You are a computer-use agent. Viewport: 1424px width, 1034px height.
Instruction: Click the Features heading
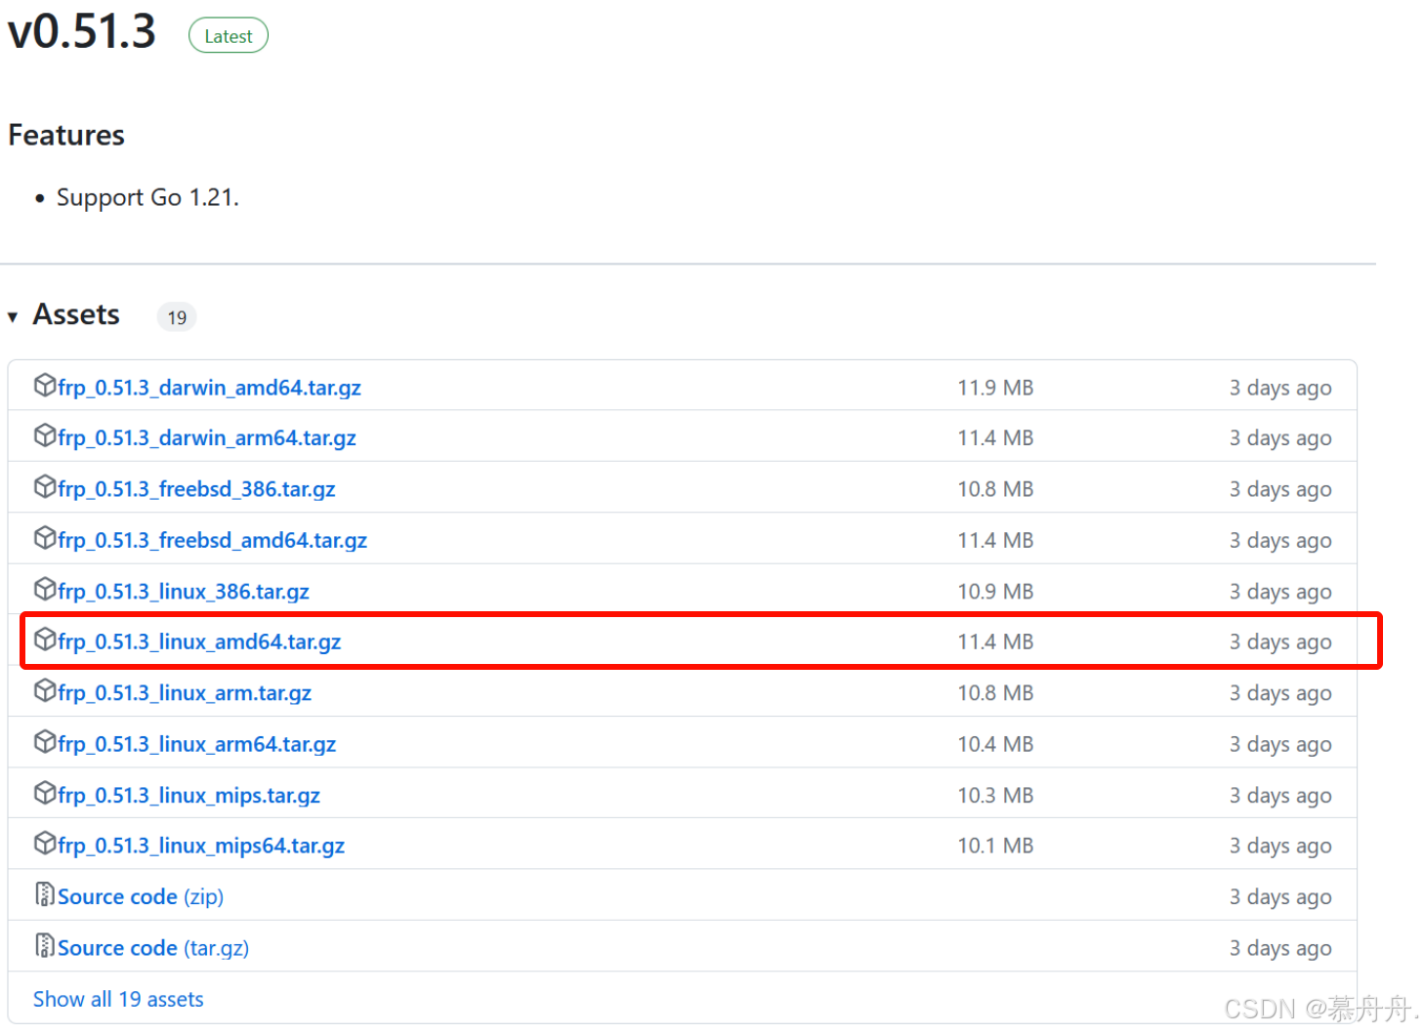click(x=66, y=135)
